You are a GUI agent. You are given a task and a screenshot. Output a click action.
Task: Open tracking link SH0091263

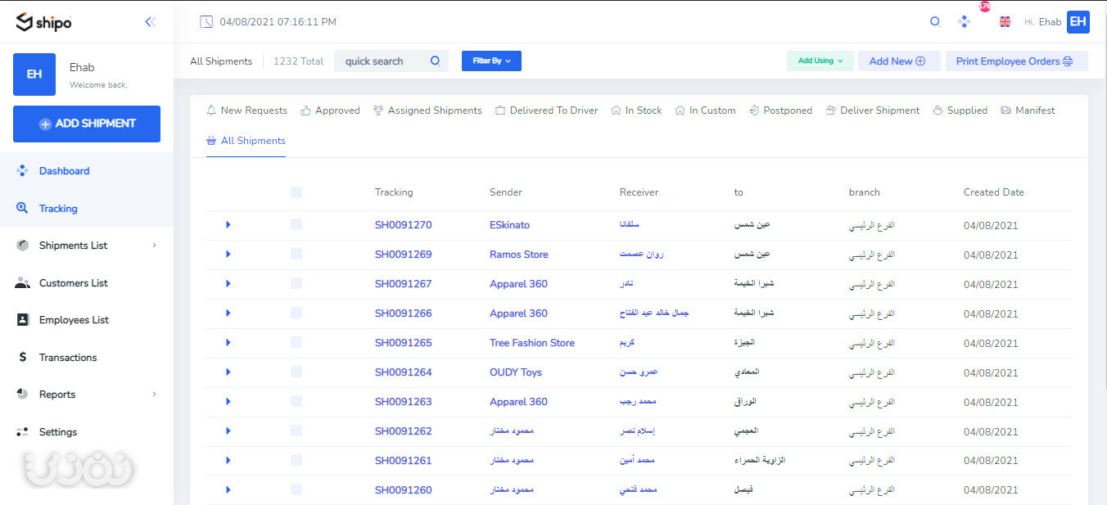[x=404, y=402]
